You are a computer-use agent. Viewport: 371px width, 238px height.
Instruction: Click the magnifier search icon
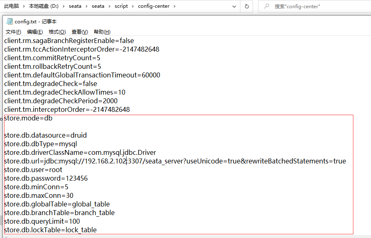click(267, 6)
